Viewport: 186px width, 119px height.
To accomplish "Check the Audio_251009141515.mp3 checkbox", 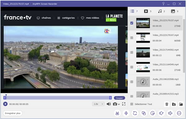I will (x=132, y=96).
